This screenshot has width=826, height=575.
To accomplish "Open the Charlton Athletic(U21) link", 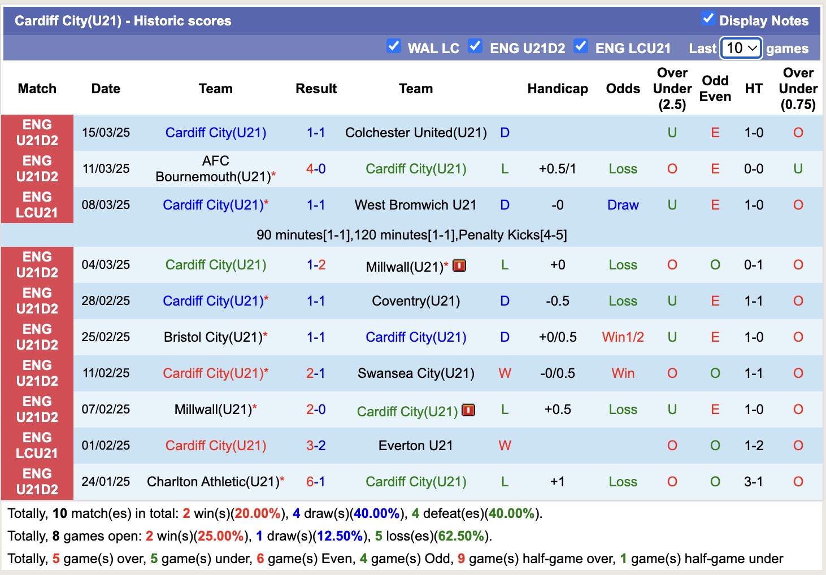I will (x=215, y=481).
